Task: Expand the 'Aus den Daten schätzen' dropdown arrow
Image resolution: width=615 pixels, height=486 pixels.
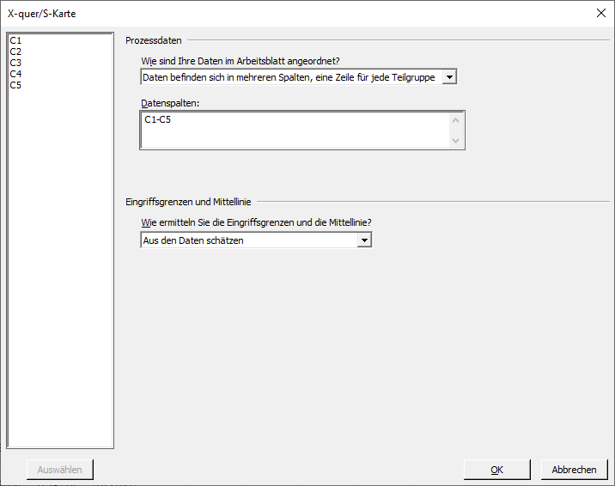Action: [364, 240]
